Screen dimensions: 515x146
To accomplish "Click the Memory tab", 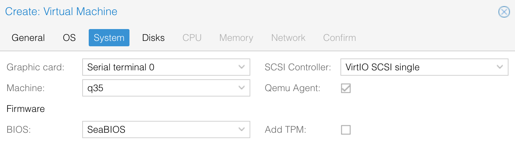I will (x=236, y=38).
